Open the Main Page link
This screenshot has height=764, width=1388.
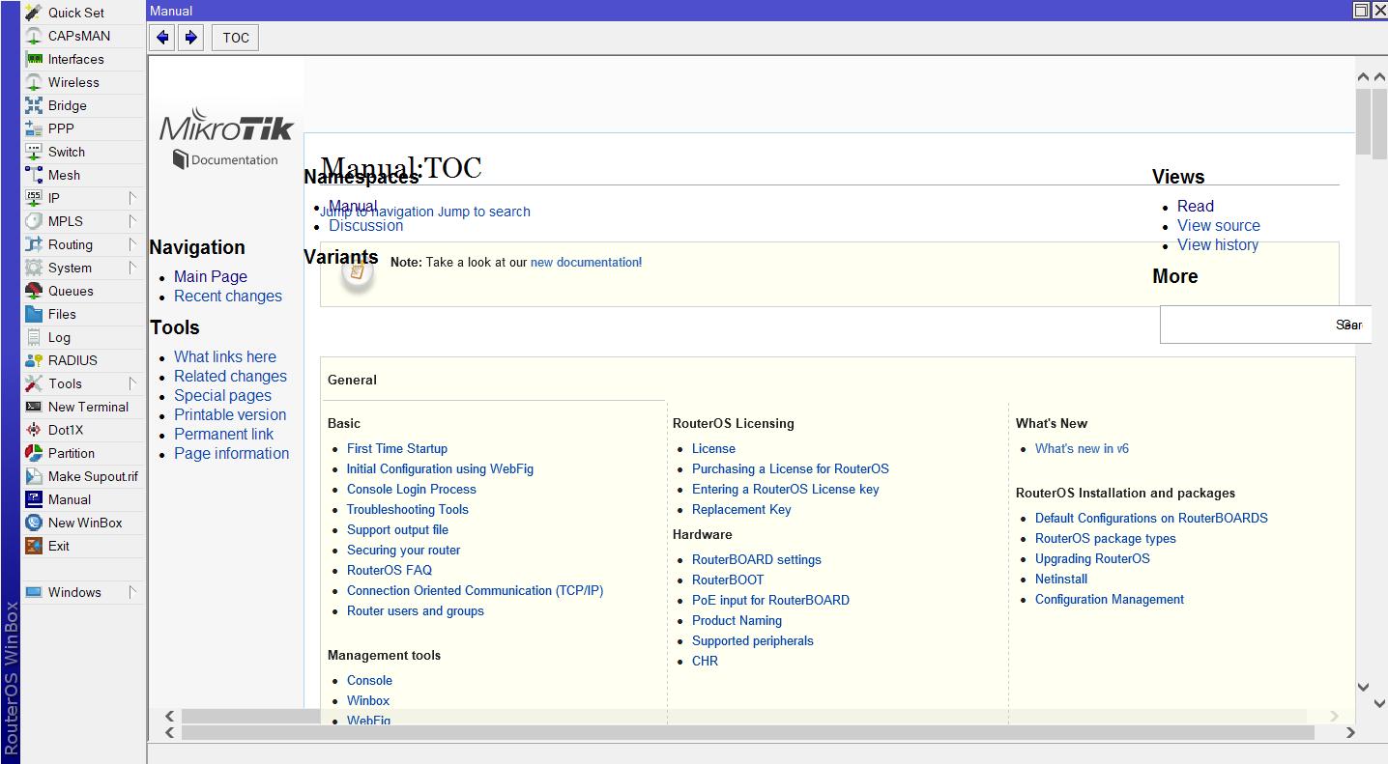(211, 276)
